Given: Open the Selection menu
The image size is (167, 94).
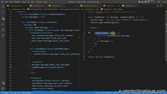Looking at the screenshot, I should click(x=17, y=2).
